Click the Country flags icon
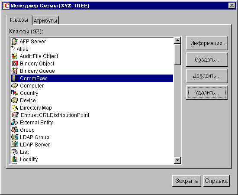Image resolution: width=238 pixels, height=195 pixels. (15, 93)
